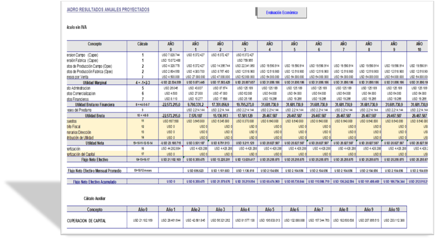The height and width of the screenshot is (240, 435).
Task: Click Utilidad Bruta value 7.576.187 in AÑO 1
Action: tap(196, 116)
